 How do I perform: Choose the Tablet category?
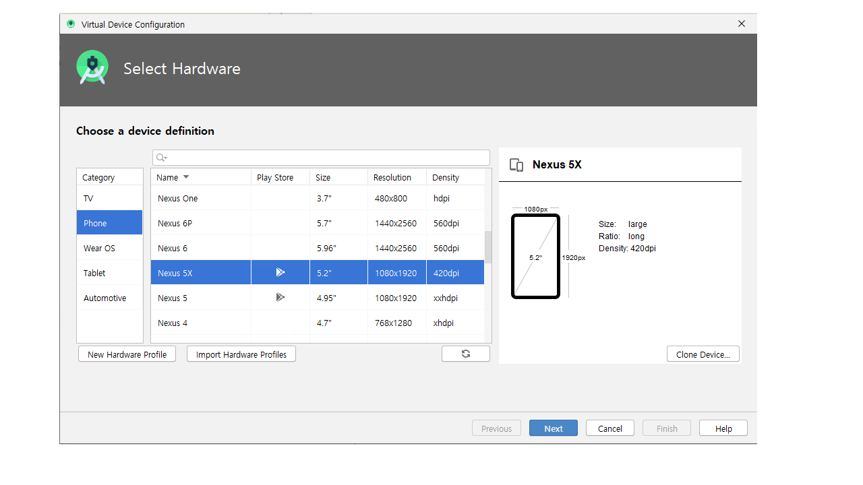[94, 273]
